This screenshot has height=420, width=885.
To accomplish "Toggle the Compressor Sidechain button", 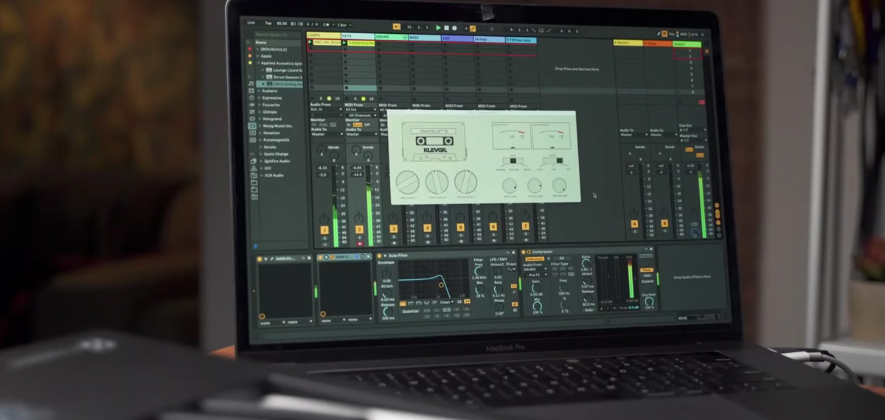I will [534, 259].
